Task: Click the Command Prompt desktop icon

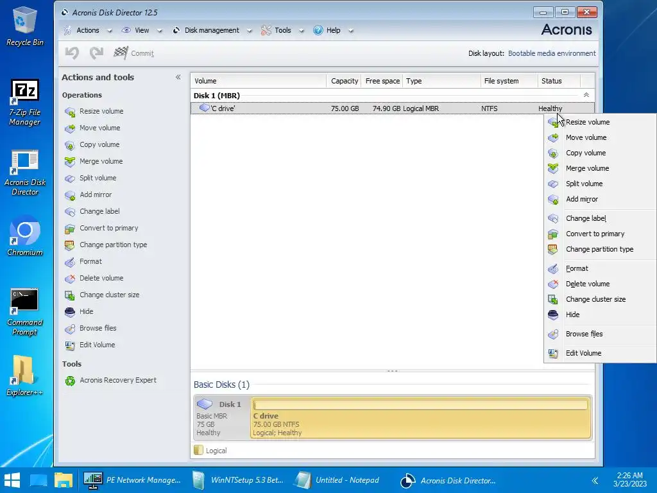Action: (25, 312)
